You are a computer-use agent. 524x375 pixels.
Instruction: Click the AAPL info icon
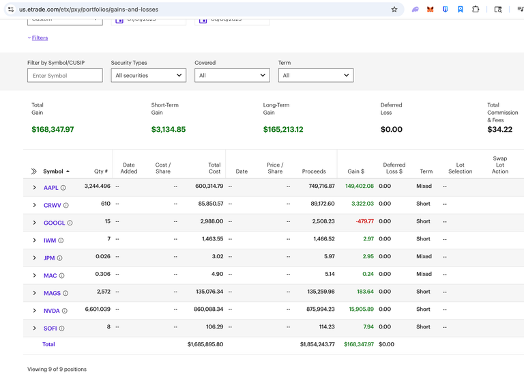(x=63, y=188)
